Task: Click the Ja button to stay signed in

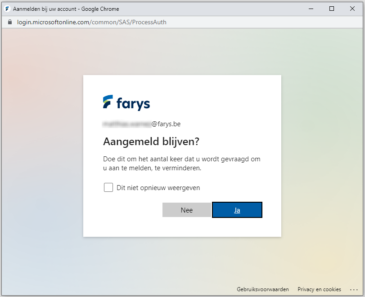Action: [x=237, y=210]
